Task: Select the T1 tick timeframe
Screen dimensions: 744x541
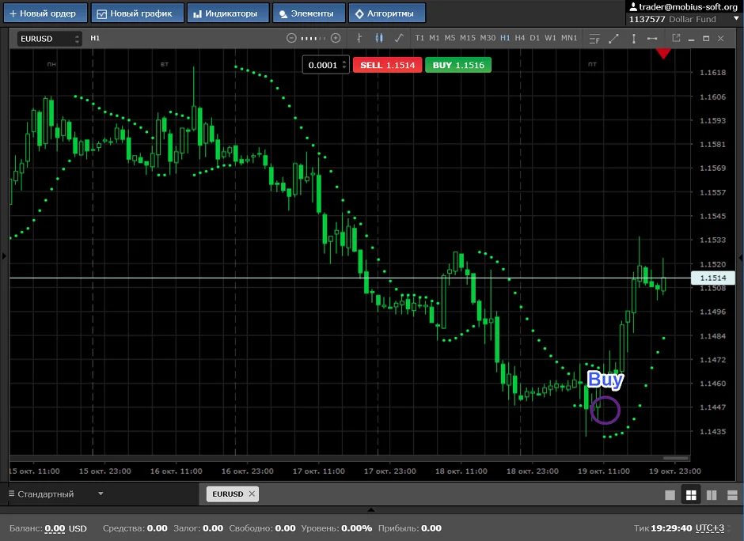Action: tap(419, 38)
